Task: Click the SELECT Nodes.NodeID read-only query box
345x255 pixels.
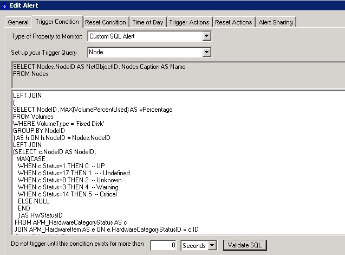Action: [178, 75]
